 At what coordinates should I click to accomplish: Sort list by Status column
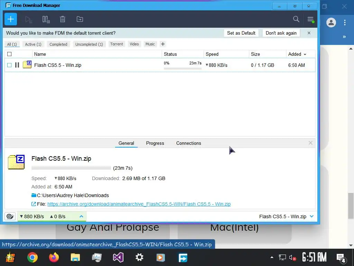[x=183, y=54]
